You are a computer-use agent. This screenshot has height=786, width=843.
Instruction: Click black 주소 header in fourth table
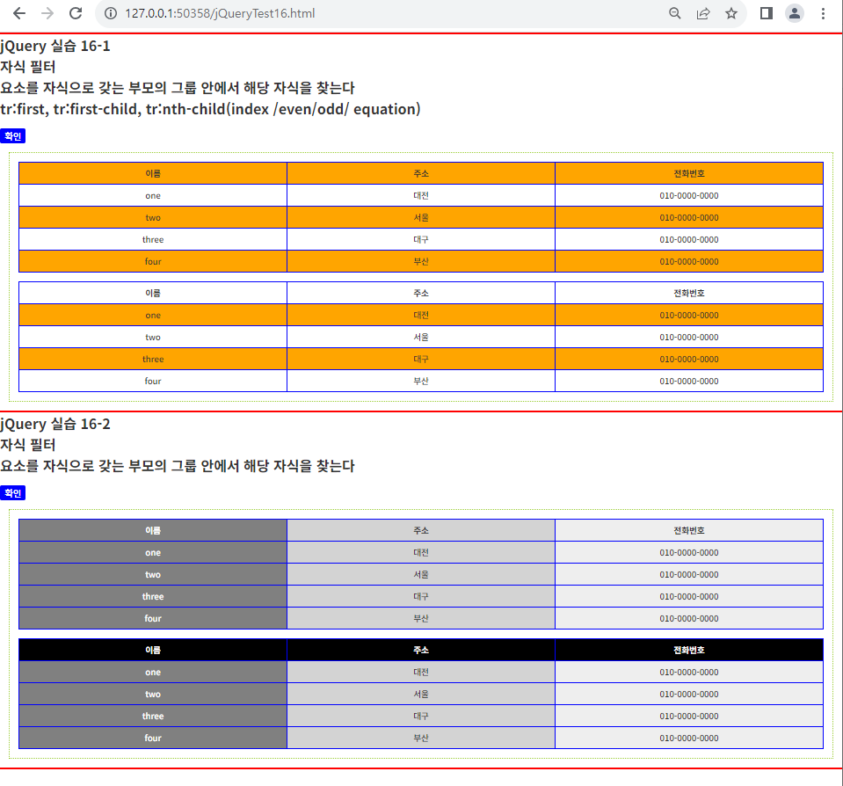click(421, 650)
